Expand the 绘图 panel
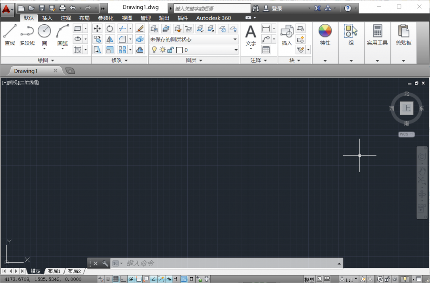The image size is (430, 283). coord(46,60)
